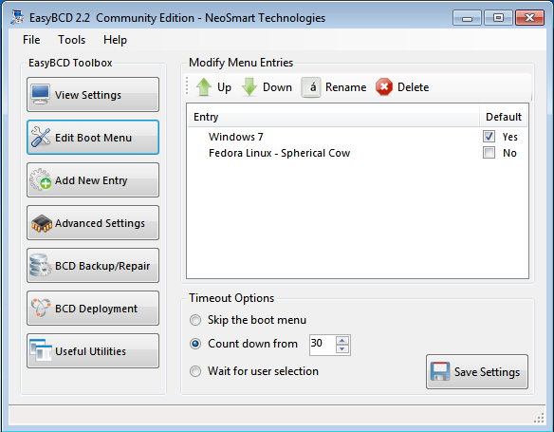Toggle the Windows 7 default checkbox
The height and width of the screenshot is (432, 554).
489,137
